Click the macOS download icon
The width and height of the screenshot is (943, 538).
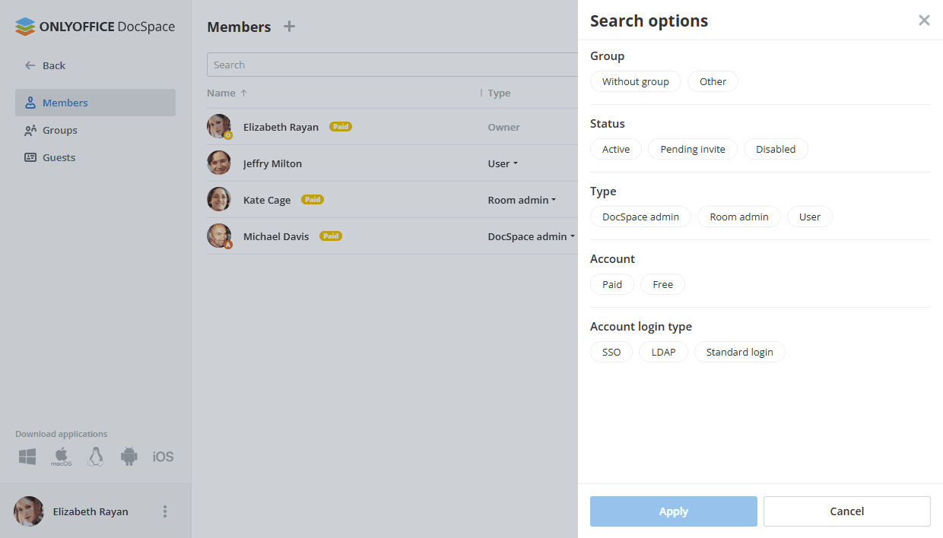[x=62, y=457]
